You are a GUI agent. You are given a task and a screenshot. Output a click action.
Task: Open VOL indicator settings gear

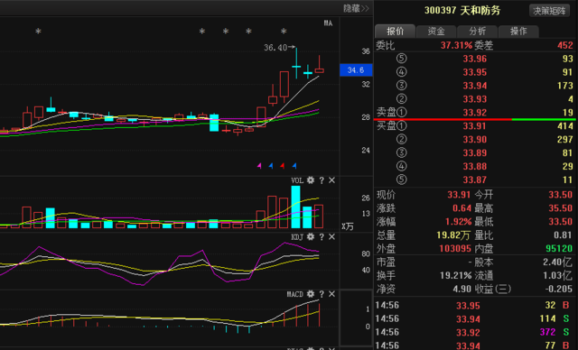(x=311, y=180)
